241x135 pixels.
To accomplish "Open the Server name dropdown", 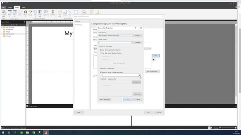I will [131, 42].
